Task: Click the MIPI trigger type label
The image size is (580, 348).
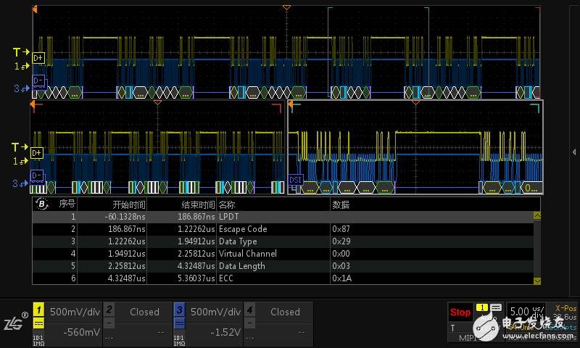Action: click(467, 337)
